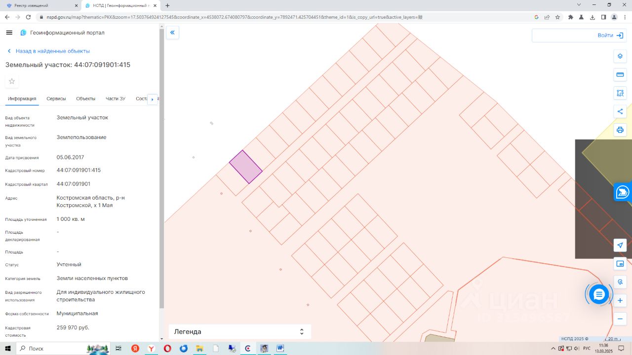Open the mini-map overview button
Viewport: 632px width, 355px height.
pos(620,264)
